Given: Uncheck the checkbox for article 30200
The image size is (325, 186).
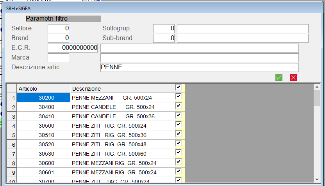Looking at the screenshot, I should 179,96.
